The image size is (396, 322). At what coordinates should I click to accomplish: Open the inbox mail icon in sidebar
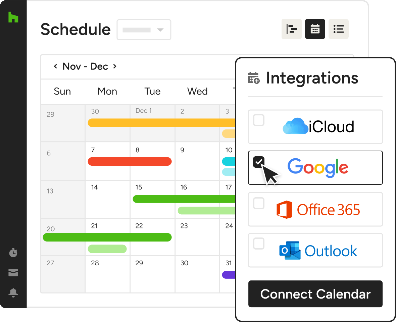[x=13, y=273]
